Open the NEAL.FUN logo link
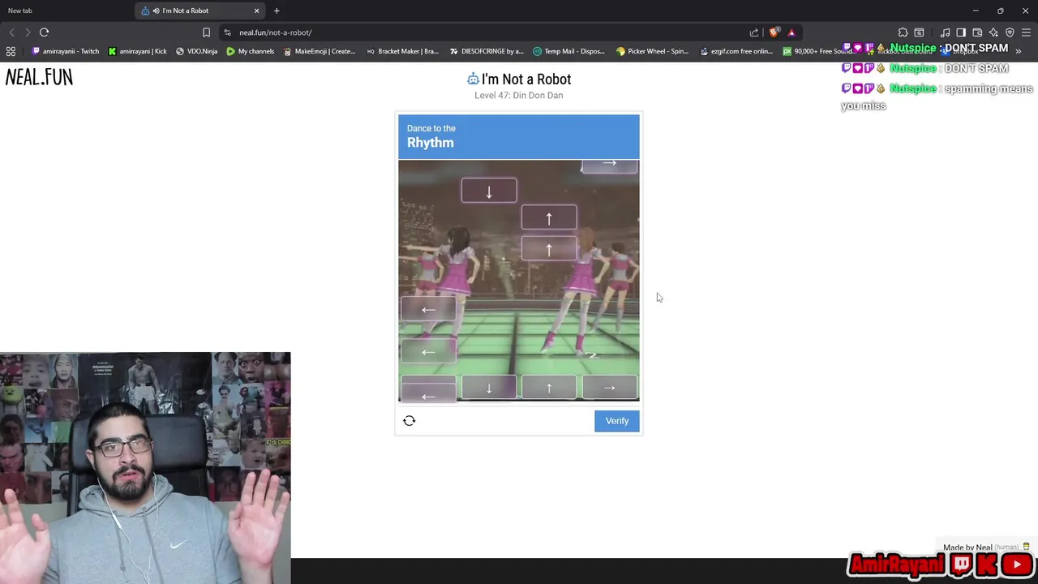Image resolution: width=1038 pixels, height=584 pixels. tap(39, 77)
